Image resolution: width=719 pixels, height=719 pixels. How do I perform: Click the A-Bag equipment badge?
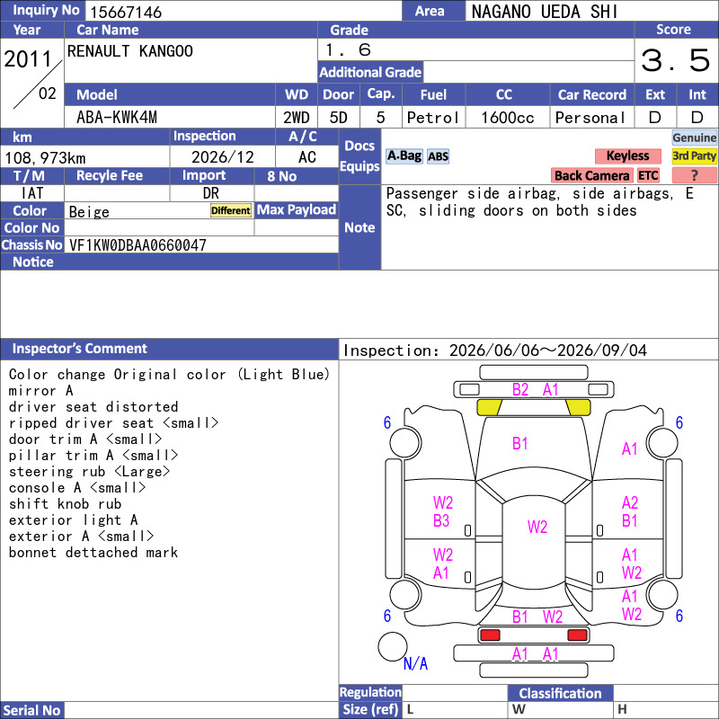tap(404, 156)
